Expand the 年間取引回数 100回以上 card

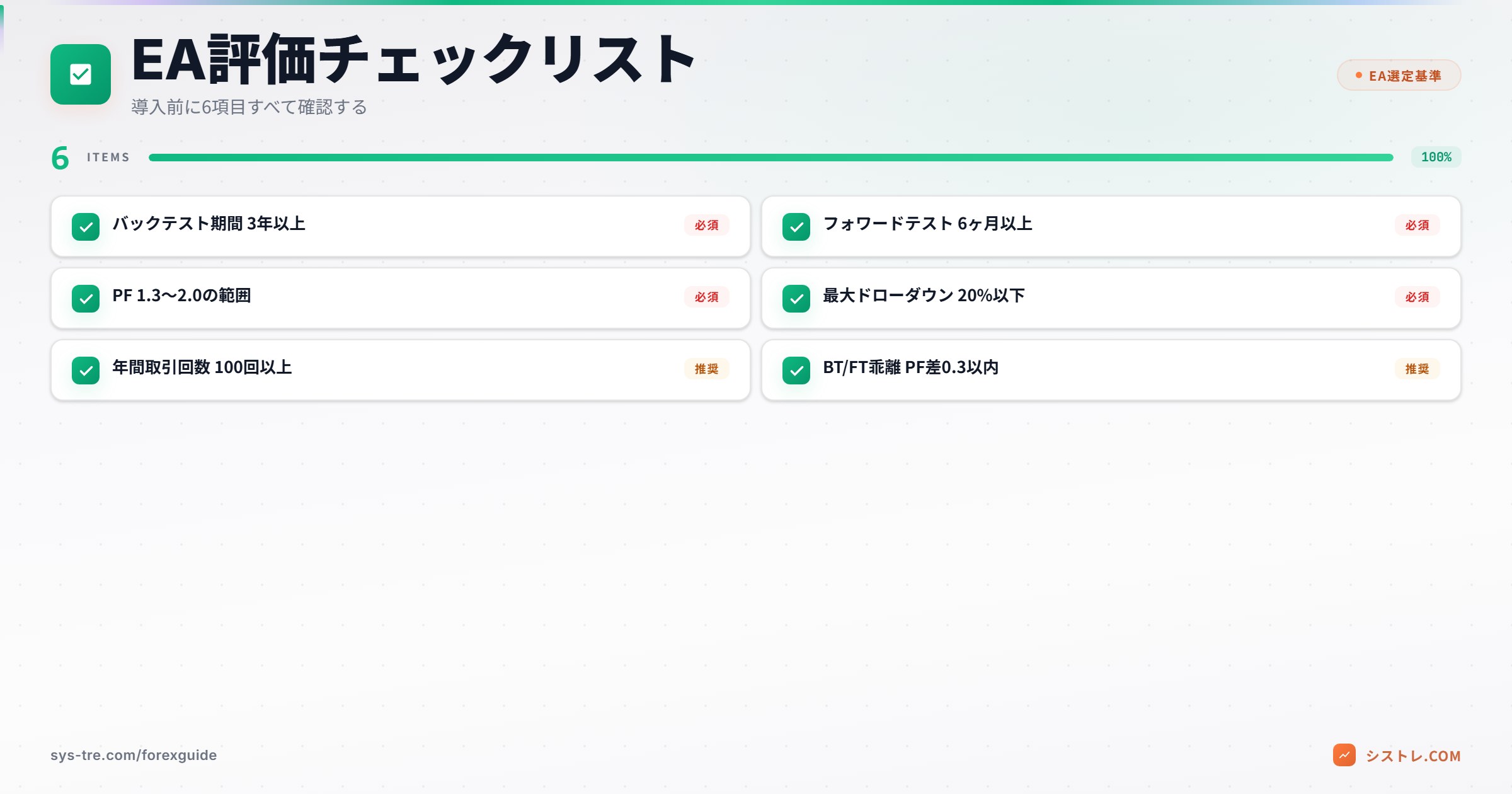[x=399, y=370]
